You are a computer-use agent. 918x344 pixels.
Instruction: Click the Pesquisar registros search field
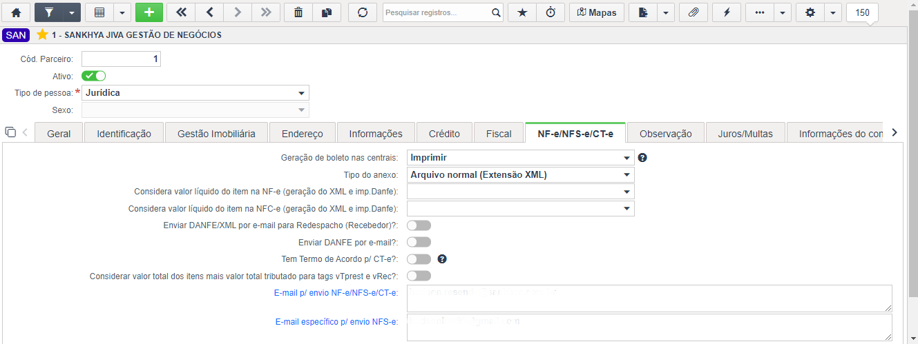coord(437,12)
